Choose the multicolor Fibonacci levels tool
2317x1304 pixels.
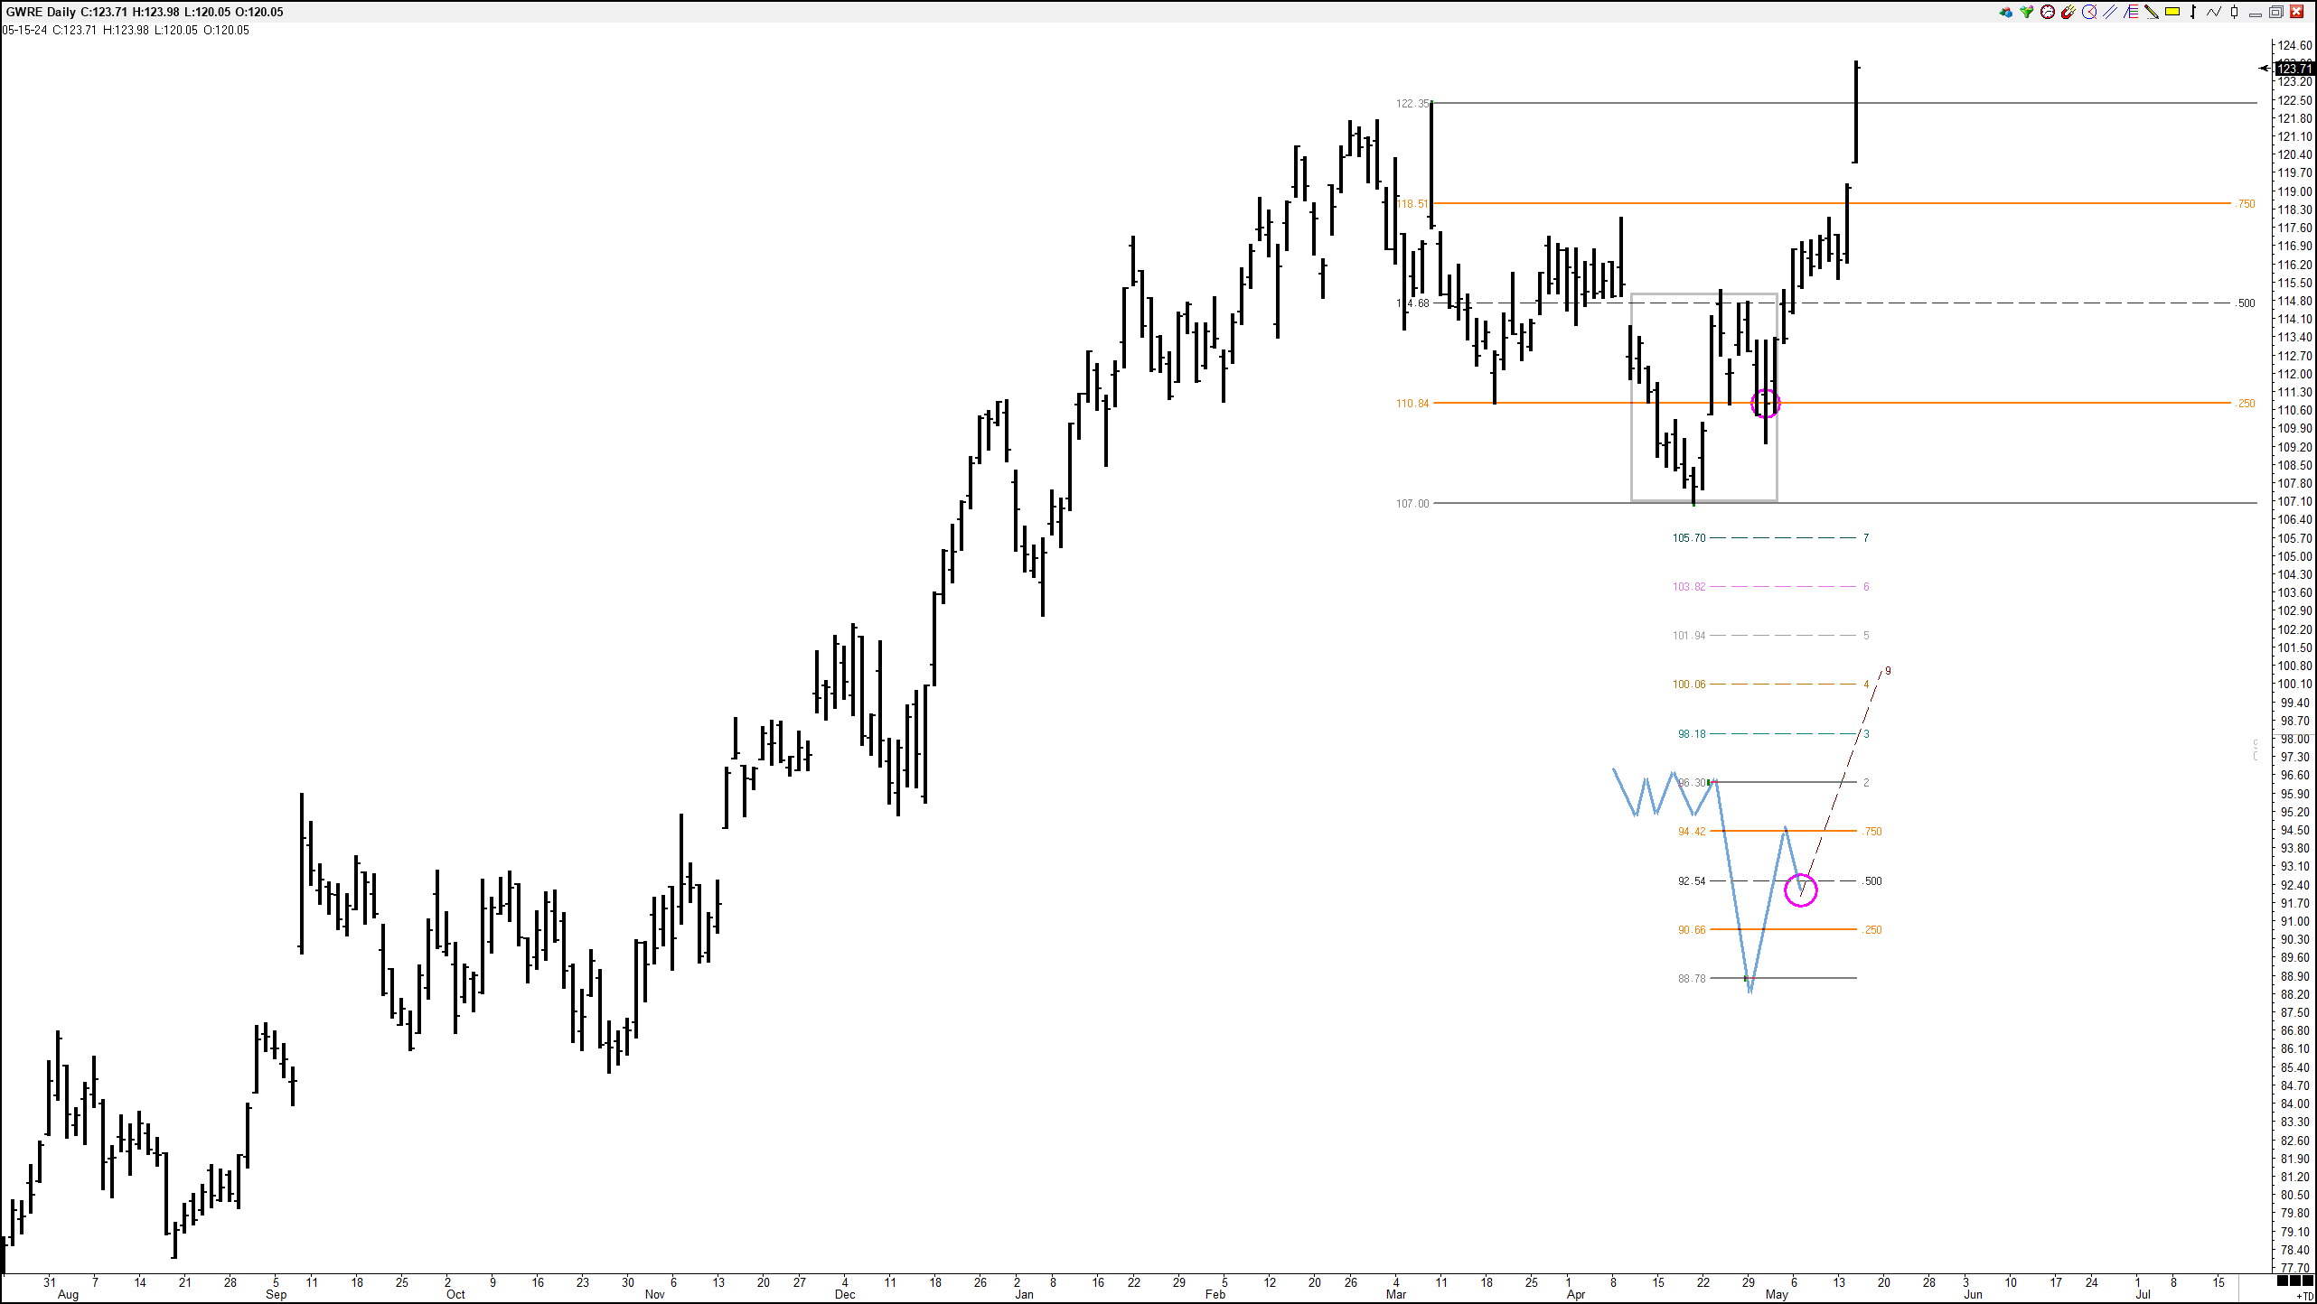click(x=2131, y=12)
